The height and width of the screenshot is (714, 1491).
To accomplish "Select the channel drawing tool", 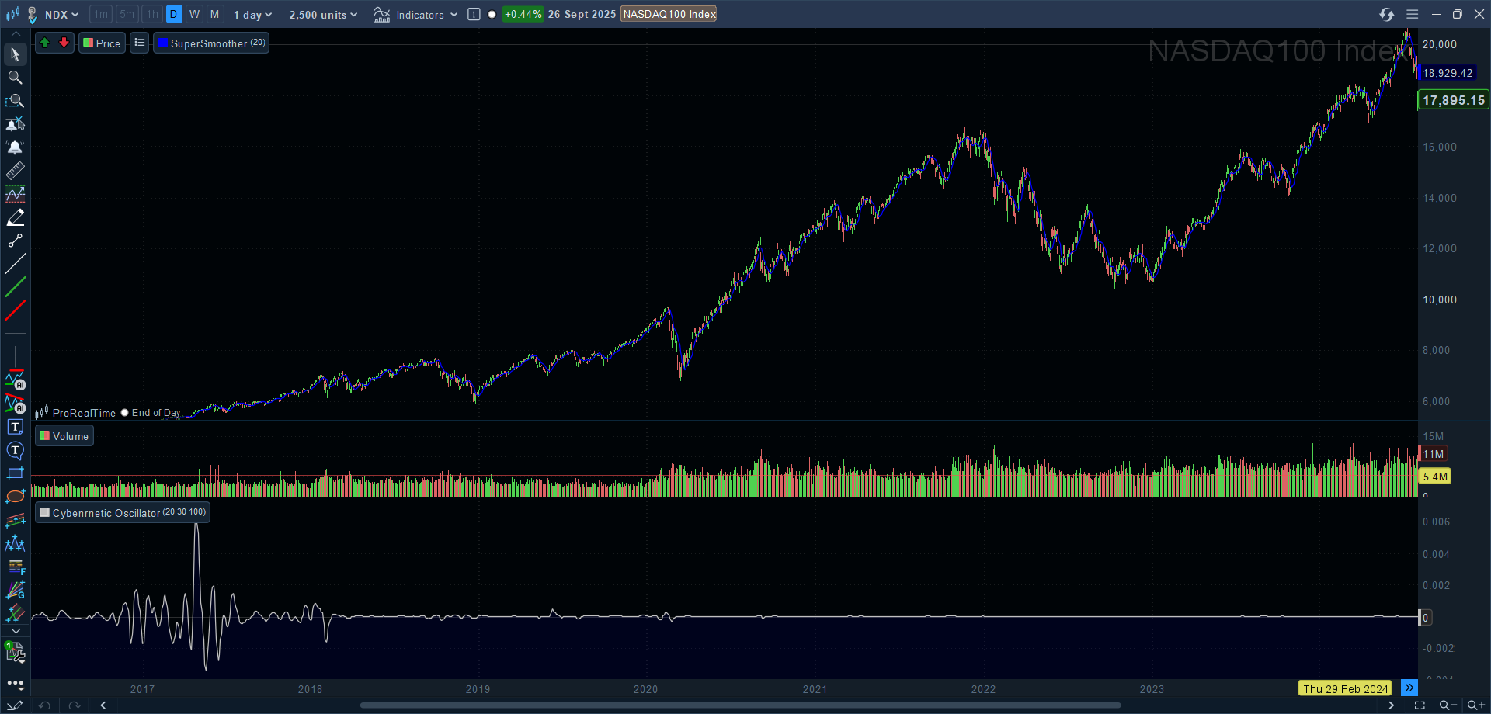I will [x=15, y=520].
